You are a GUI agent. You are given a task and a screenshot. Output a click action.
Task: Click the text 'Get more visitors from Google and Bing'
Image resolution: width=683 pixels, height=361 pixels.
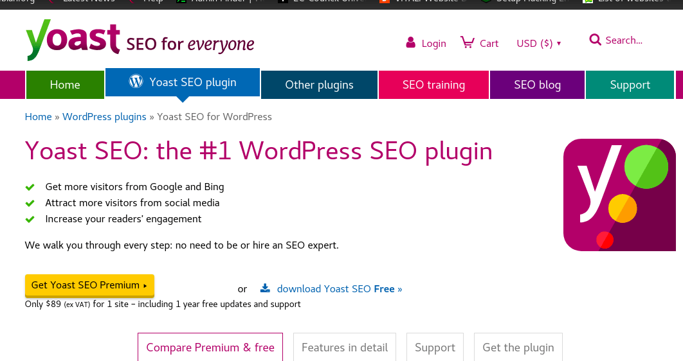click(134, 187)
